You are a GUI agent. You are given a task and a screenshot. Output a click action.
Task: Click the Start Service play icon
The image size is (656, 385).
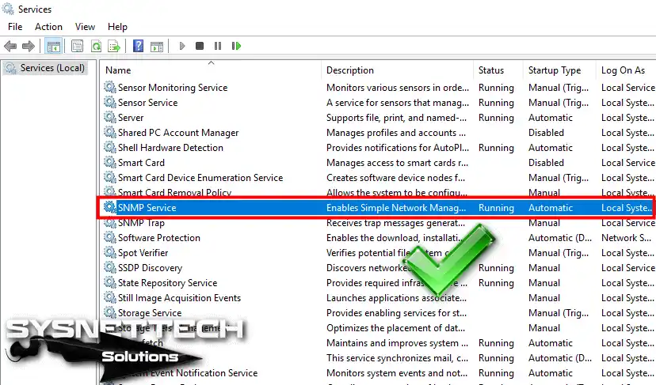[182, 46]
